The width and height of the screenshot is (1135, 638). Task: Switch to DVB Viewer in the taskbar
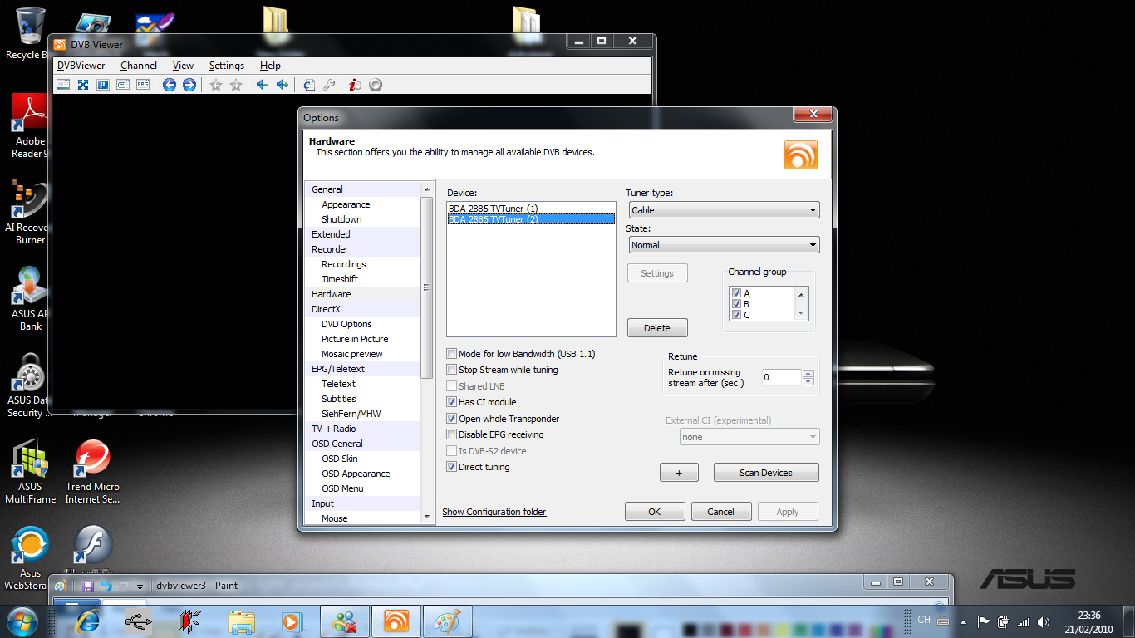click(396, 621)
